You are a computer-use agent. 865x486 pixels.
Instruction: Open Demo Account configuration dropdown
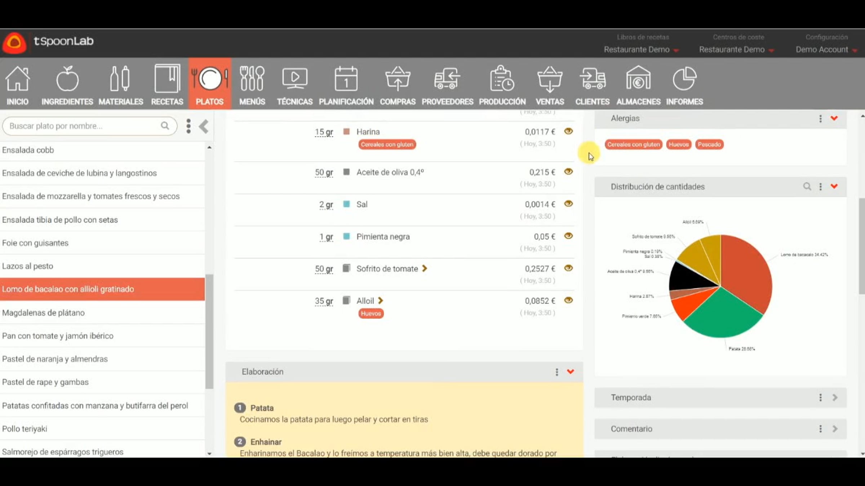tap(826, 49)
